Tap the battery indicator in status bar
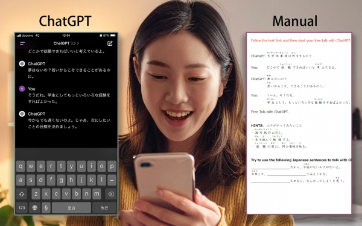The image size is (362, 226). click(x=113, y=36)
